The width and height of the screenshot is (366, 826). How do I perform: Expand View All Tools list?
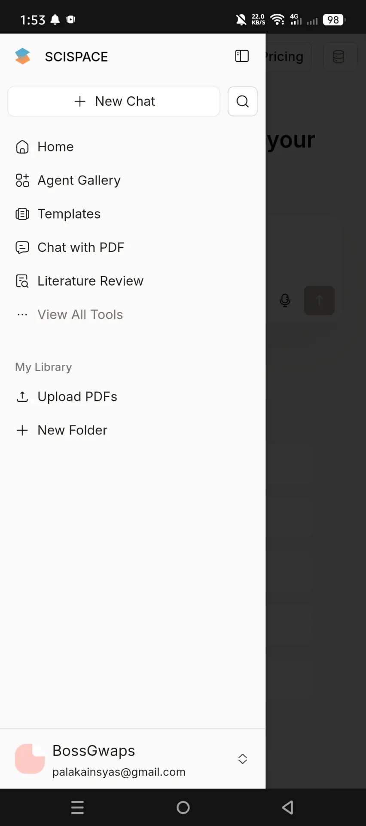(80, 314)
